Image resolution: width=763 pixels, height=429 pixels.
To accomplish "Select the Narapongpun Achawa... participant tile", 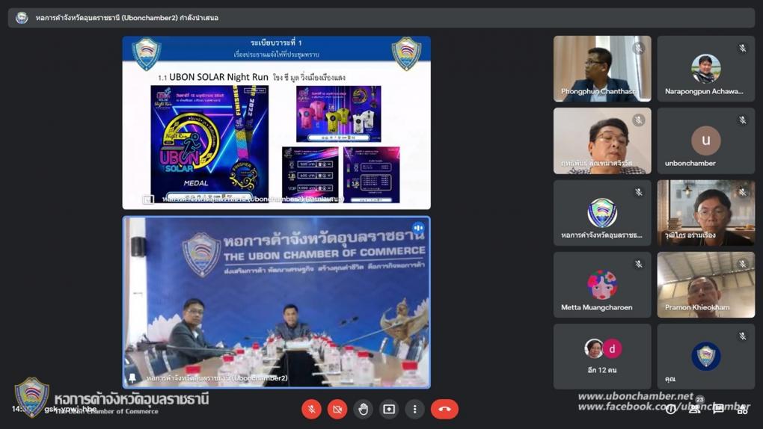I will point(706,69).
